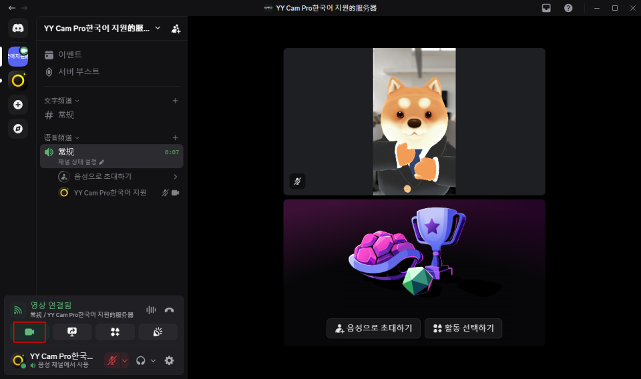Viewport: 641px width, 379px height.
Task: Open user settings gear icon
Action: [x=170, y=360]
